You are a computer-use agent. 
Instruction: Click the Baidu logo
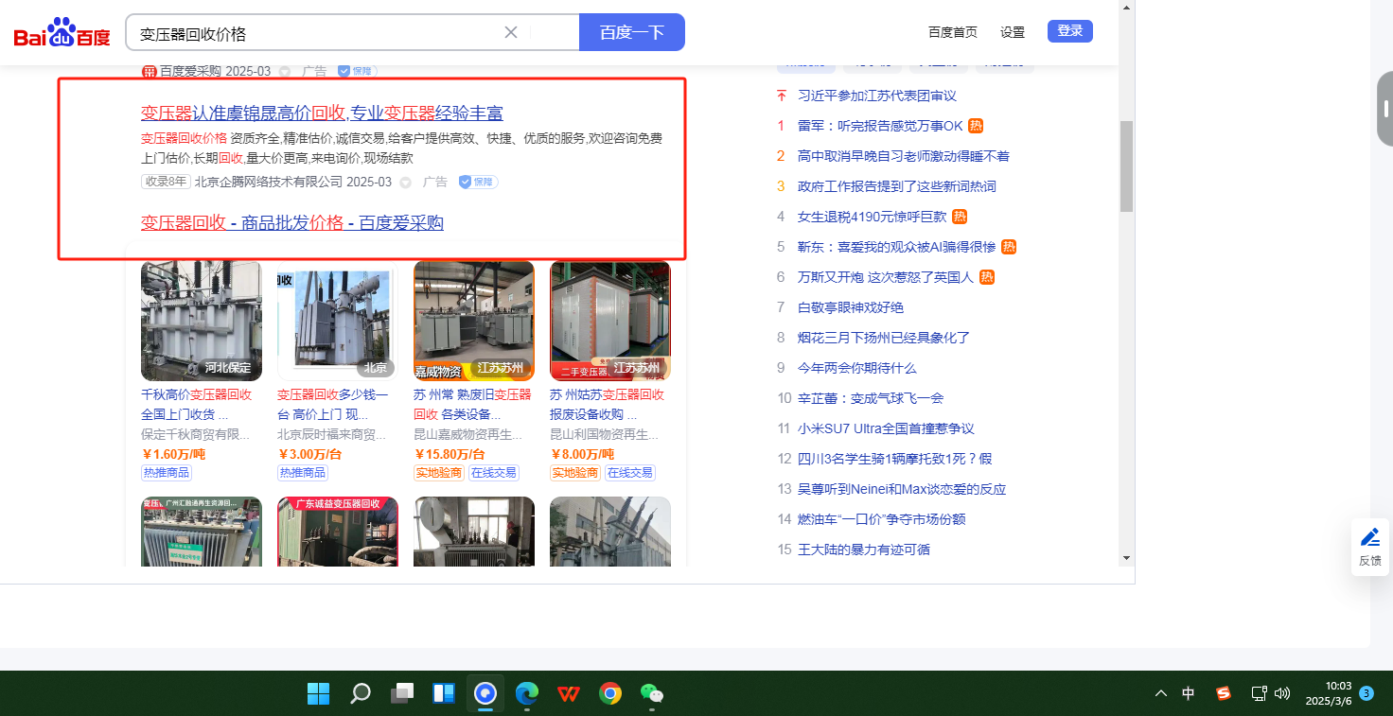(62, 34)
